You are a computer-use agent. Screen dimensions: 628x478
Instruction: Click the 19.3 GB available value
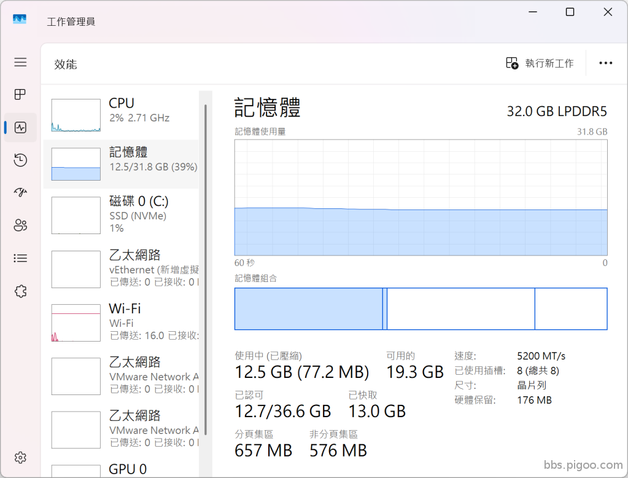tap(415, 372)
